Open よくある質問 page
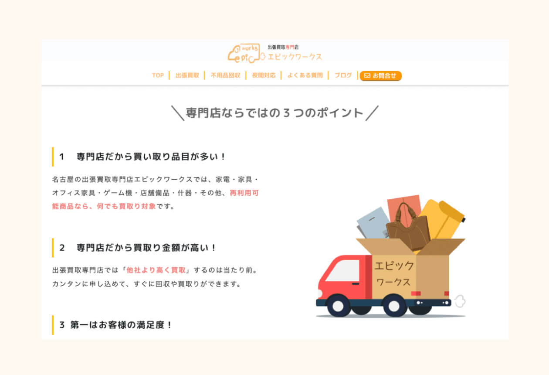This screenshot has height=375, width=549. coord(305,75)
